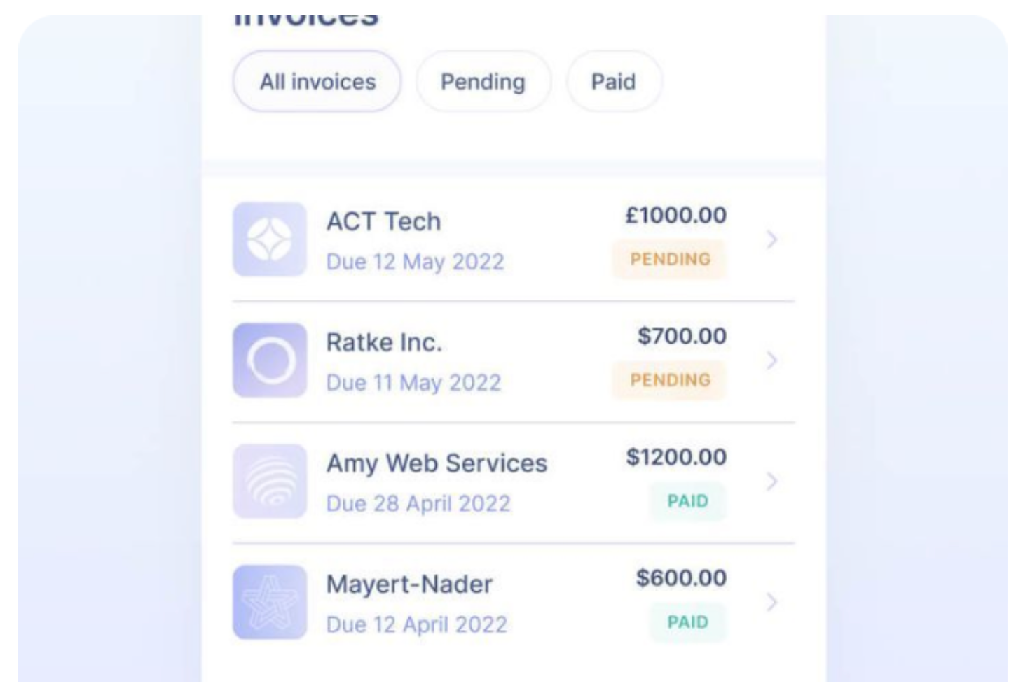
Task: Click the PAID badge on Mayert-Nader
Action: click(687, 622)
